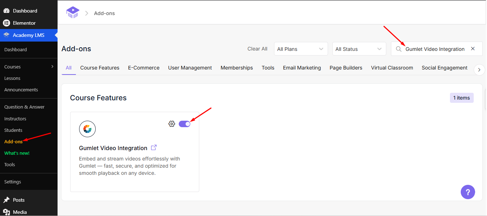This screenshot has width=487, height=216.
Task: Click the Gumlet colorful logo icon
Action: pos(87,129)
